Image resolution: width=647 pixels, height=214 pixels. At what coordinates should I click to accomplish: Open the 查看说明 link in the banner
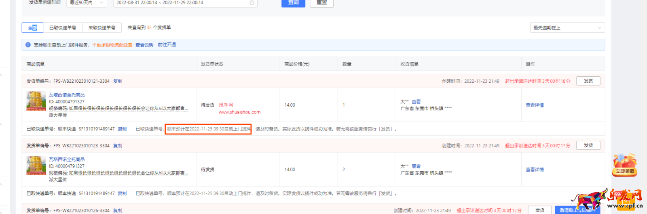[144, 45]
